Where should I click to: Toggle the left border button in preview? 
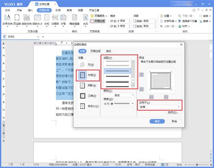coord(151,97)
